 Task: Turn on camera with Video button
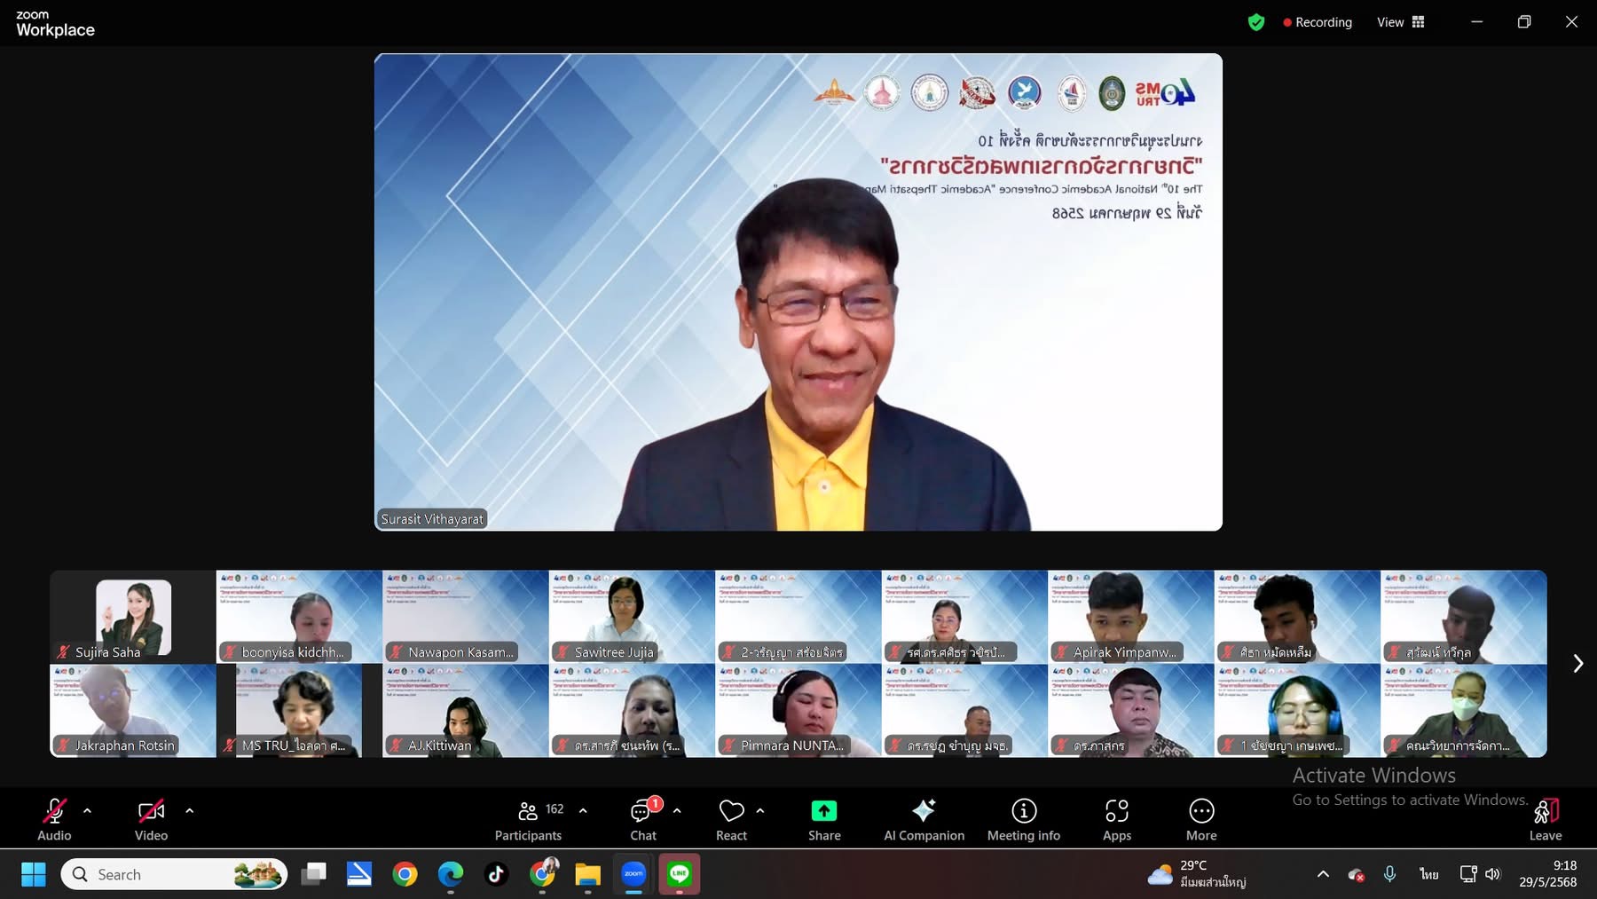click(151, 819)
